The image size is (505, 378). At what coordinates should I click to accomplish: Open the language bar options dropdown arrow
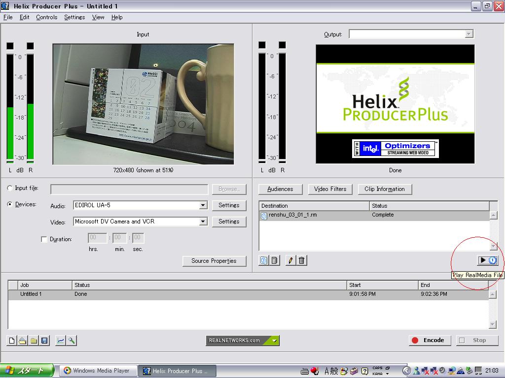coord(388,374)
